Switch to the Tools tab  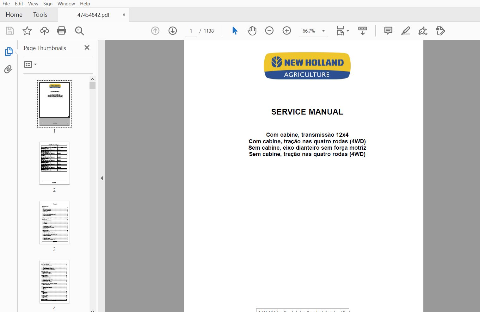[40, 15]
